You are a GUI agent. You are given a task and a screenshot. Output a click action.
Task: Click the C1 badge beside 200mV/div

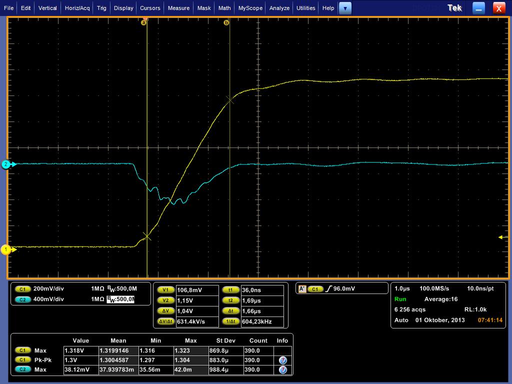[22, 289]
